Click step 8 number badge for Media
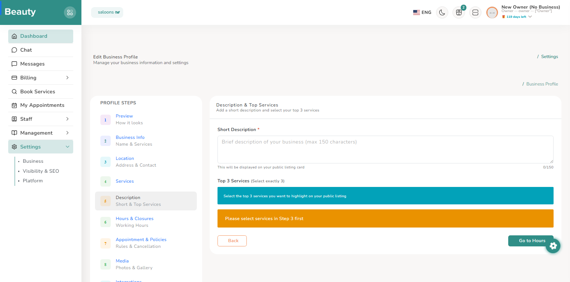 (105, 265)
